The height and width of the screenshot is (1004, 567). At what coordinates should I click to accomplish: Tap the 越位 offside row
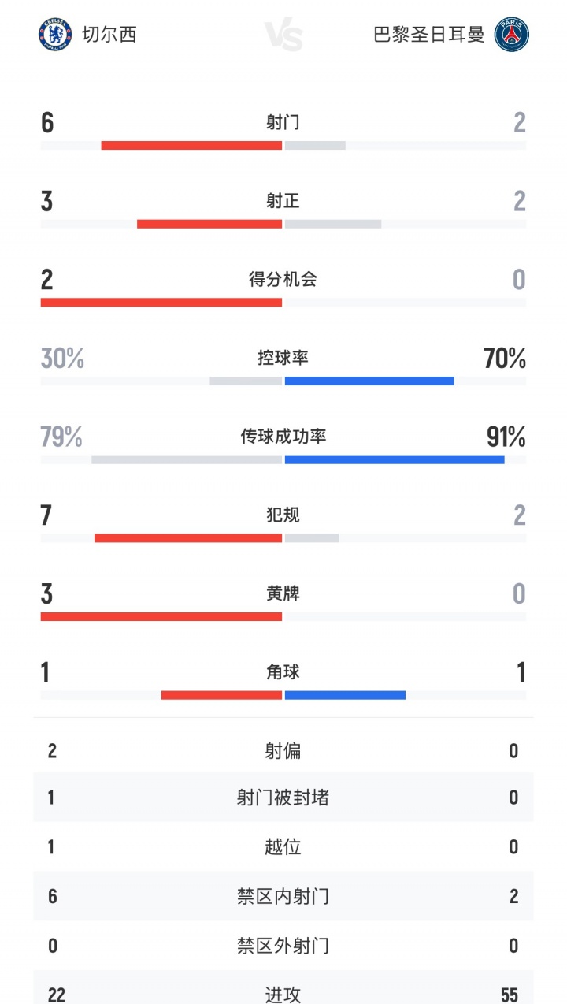(283, 847)
